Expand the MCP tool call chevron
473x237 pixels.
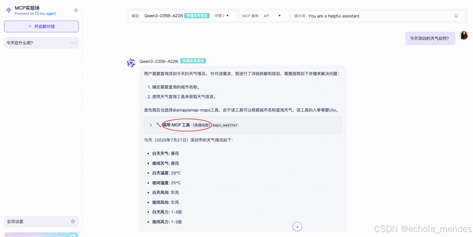pos(151,125)
